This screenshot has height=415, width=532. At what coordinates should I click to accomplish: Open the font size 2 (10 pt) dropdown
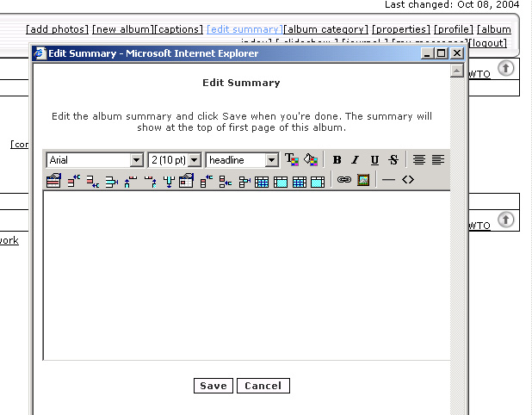point(194,160)
